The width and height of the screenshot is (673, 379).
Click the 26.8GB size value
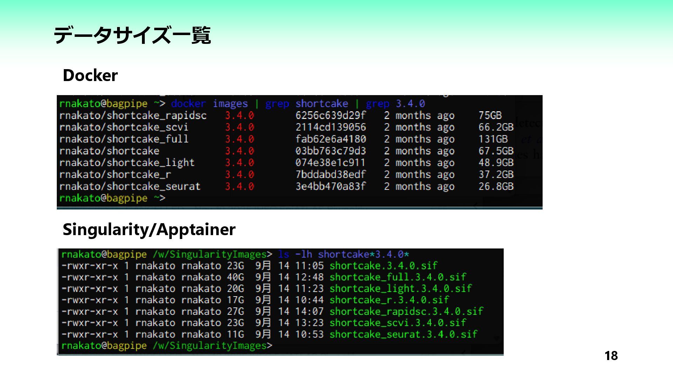(496, 186)
